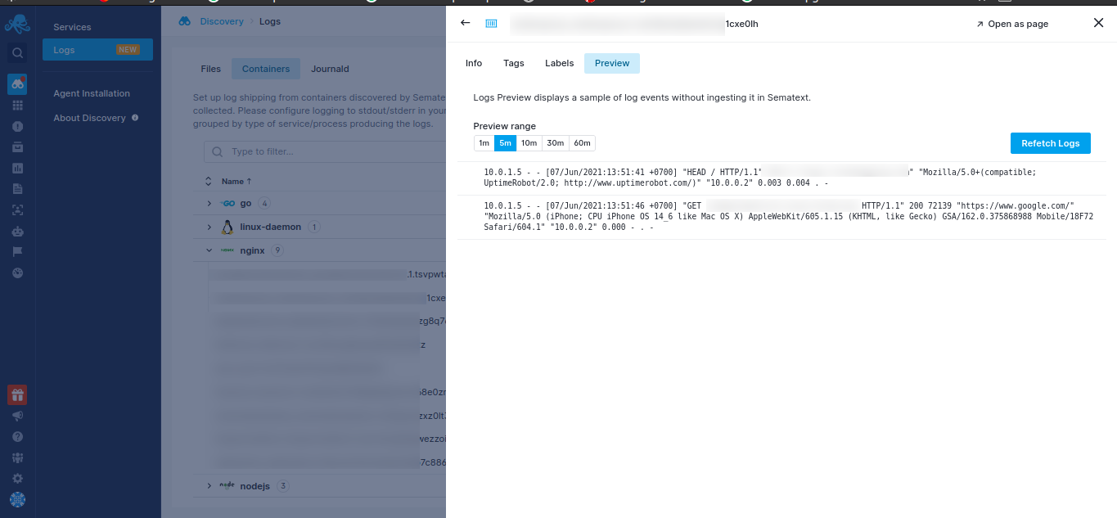Click the Discovery breadcrumb link

coord(222,21)
